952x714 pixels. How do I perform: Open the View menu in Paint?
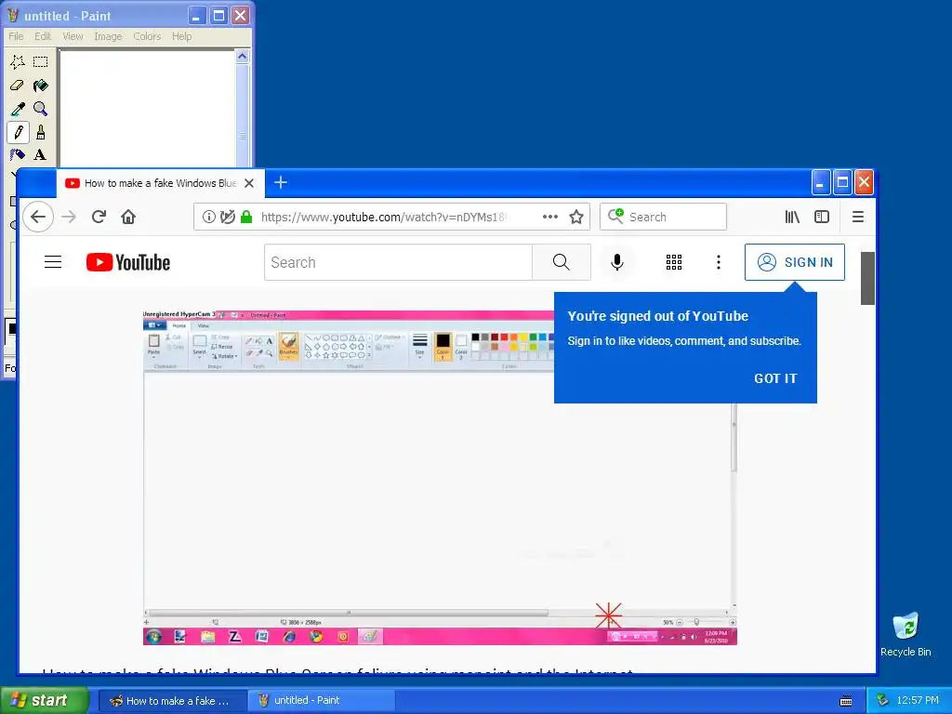click(x=73, y=36)
